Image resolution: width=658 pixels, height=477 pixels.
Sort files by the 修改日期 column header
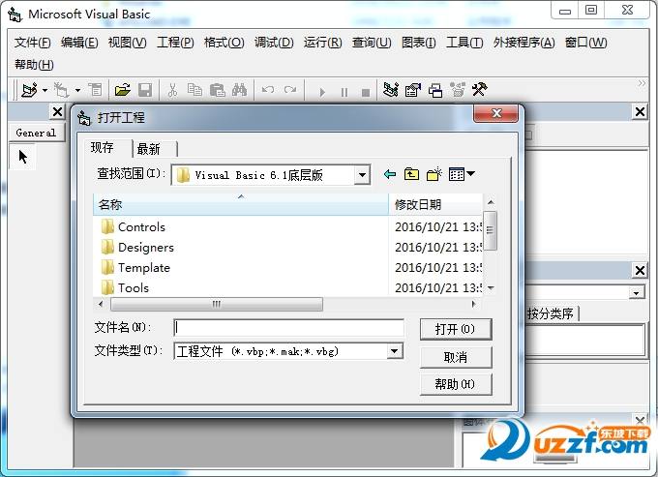435,205
